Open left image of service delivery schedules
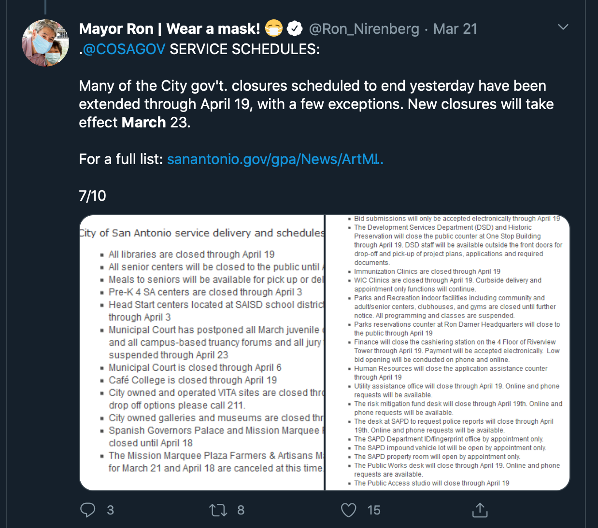Screen dimensions: 598x528 (x=202, y=353)
